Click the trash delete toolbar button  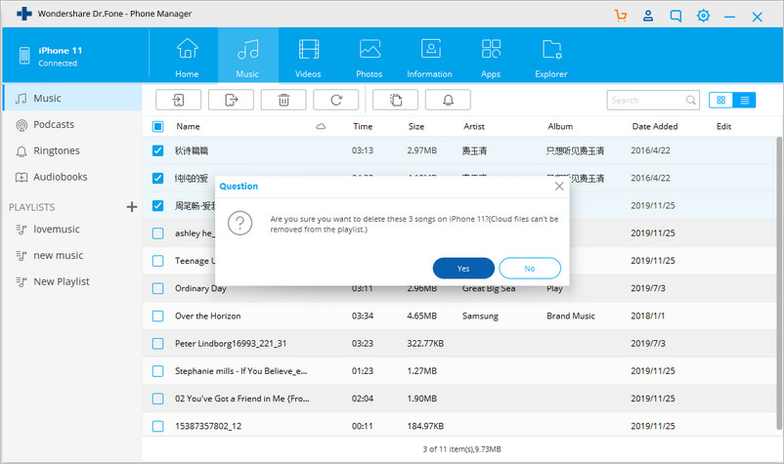[x=283, y=100]
